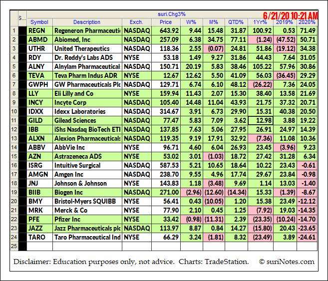Click the black marker beside TARO
This screenshot has width=328, height=281.
(22, 238)
